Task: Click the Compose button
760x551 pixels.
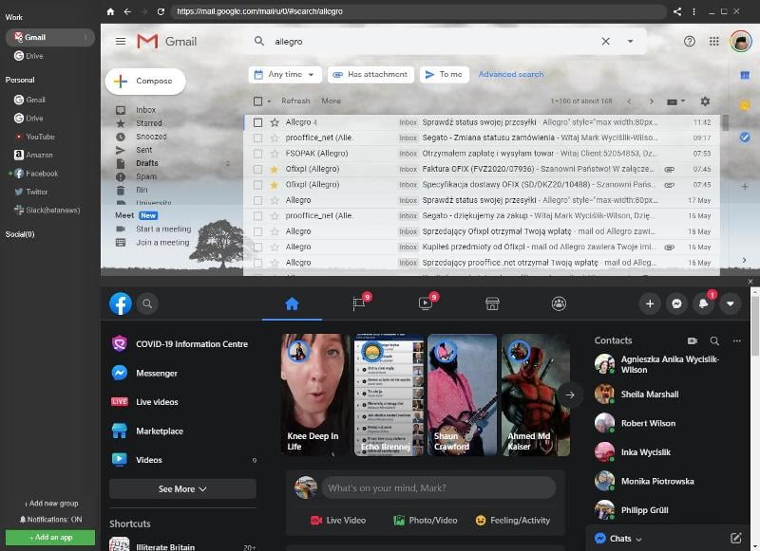Action: pyautogui.click(x=145, y=81)
